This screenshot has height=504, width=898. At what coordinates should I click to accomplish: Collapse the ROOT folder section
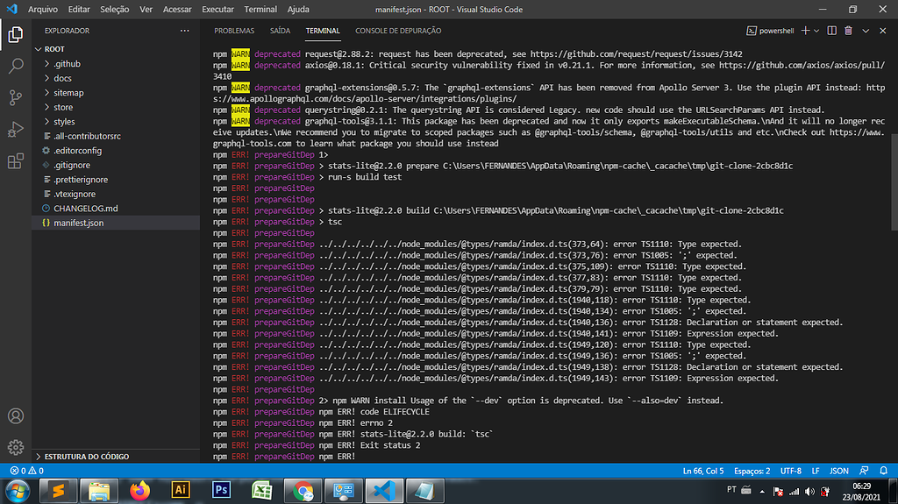click(116, 49)
